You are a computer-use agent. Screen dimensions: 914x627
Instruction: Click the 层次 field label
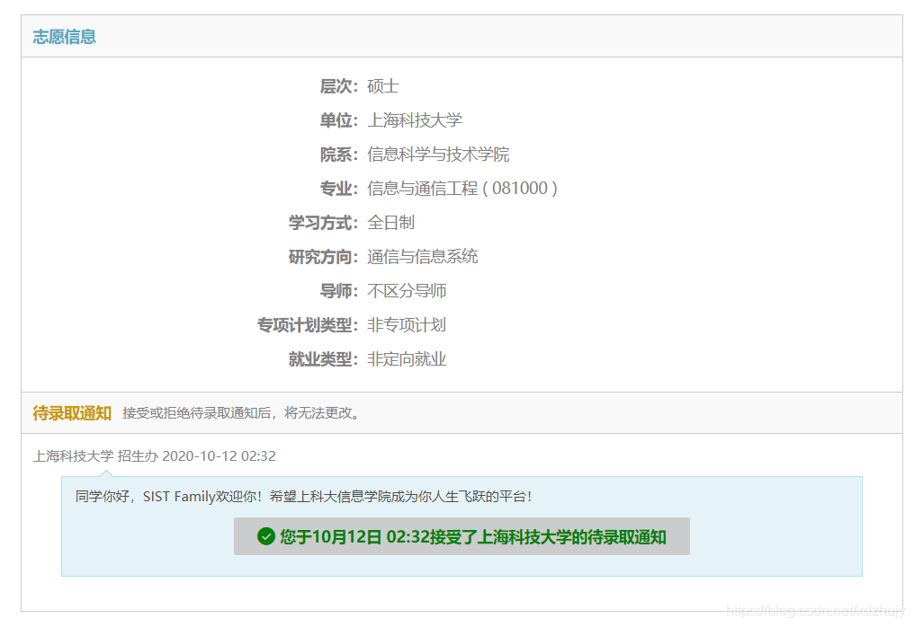click(x=338, y=86)
